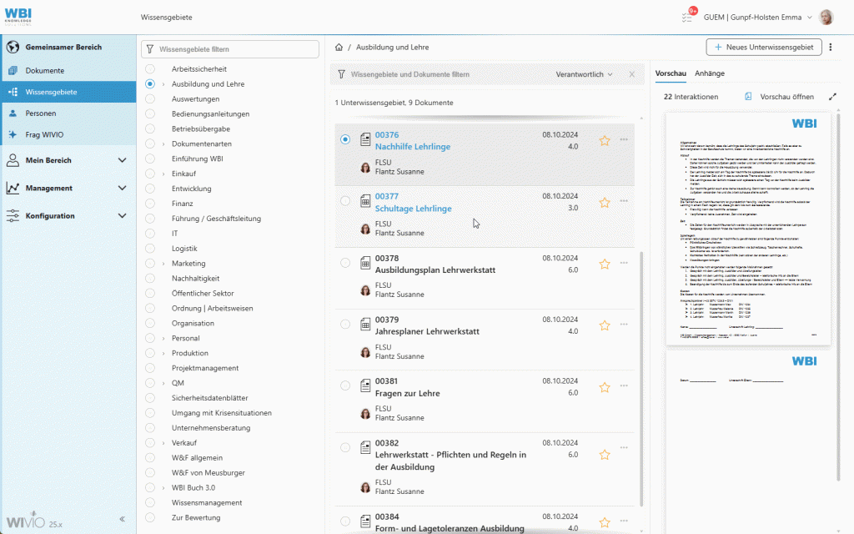This screenshot has height=534, width=854.
Task: Select the Arbeitssicherheit radio button
Action: click(x=150, y=69)
